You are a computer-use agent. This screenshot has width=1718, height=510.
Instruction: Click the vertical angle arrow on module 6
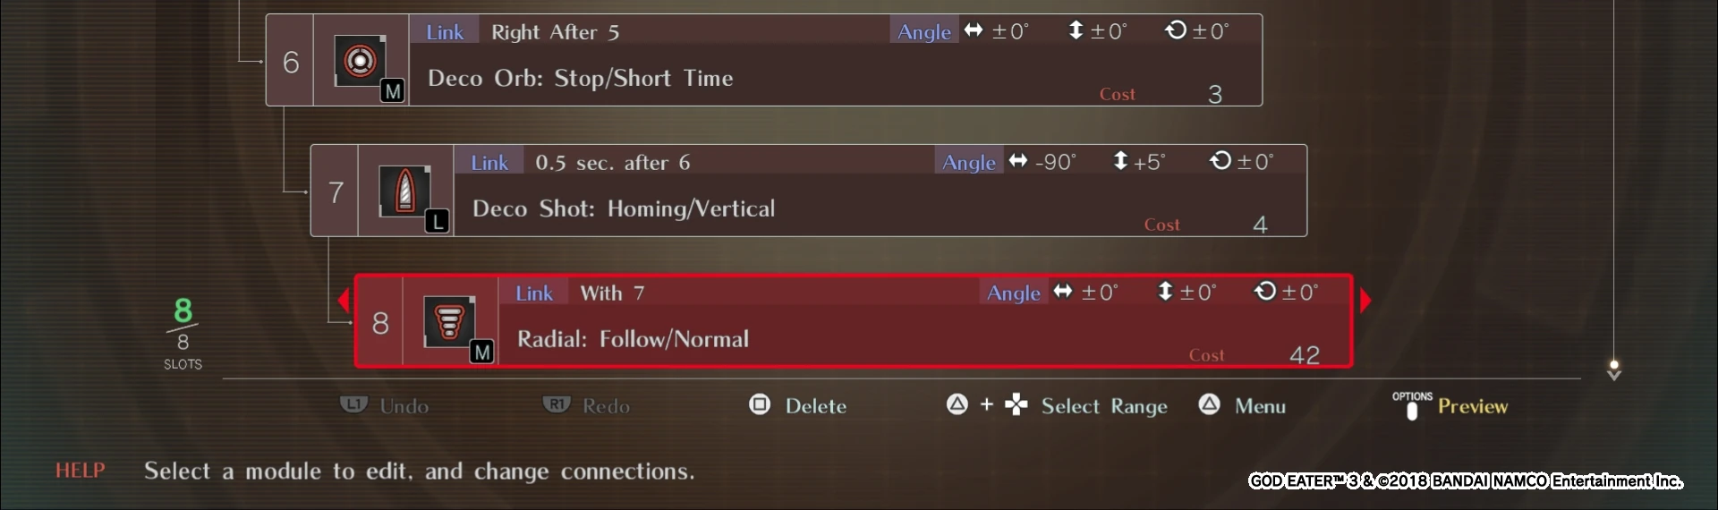[1076, 30]
